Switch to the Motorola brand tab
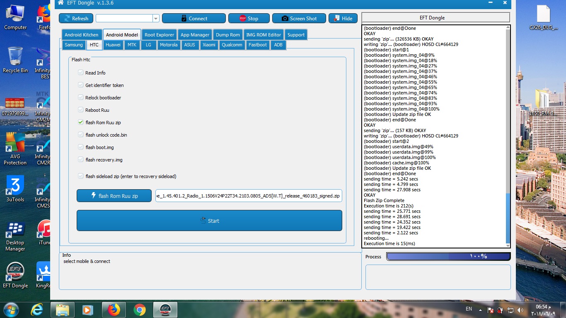566x318 pixels. (x=169, y=45)
